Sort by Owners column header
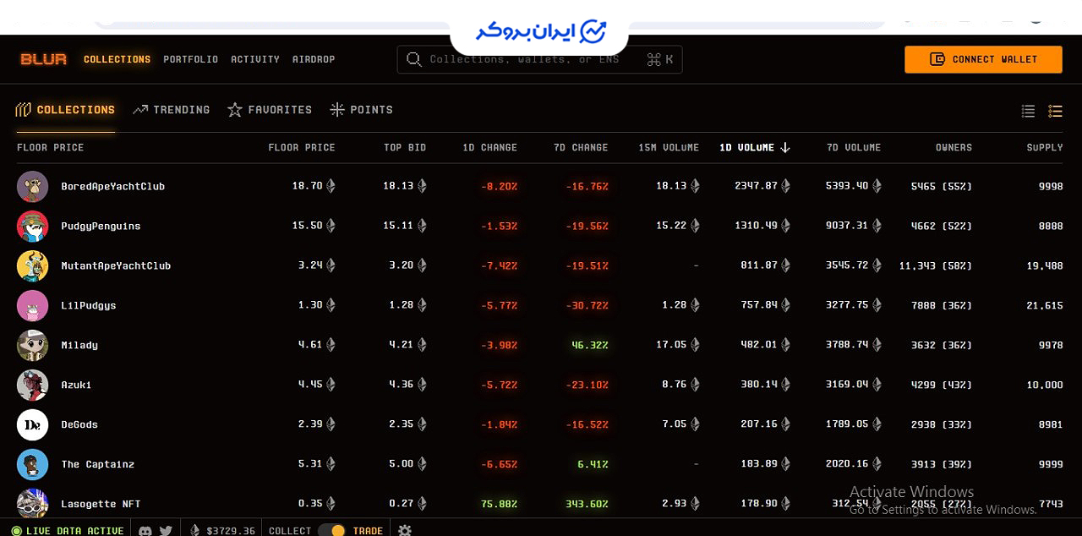Viewport: 1082px width, 536px height. (x=954, y=147)
